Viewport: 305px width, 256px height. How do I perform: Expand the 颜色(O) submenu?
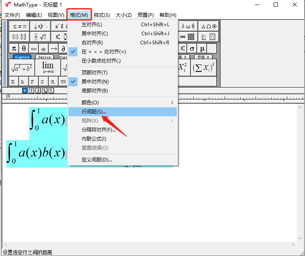122,103
